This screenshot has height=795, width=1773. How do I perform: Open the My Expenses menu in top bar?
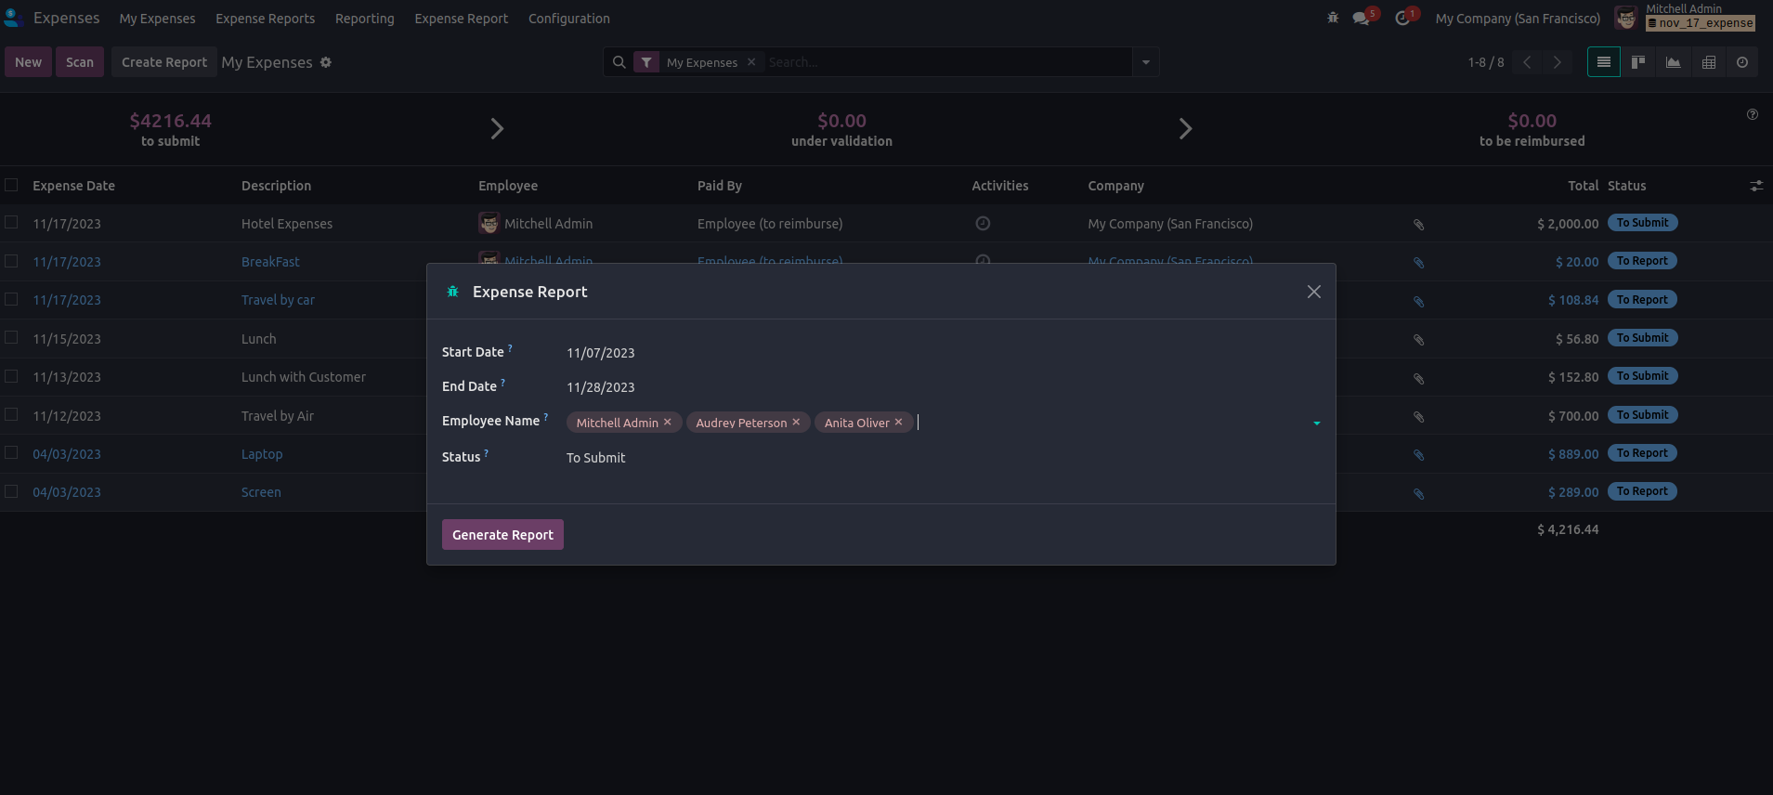158,19
